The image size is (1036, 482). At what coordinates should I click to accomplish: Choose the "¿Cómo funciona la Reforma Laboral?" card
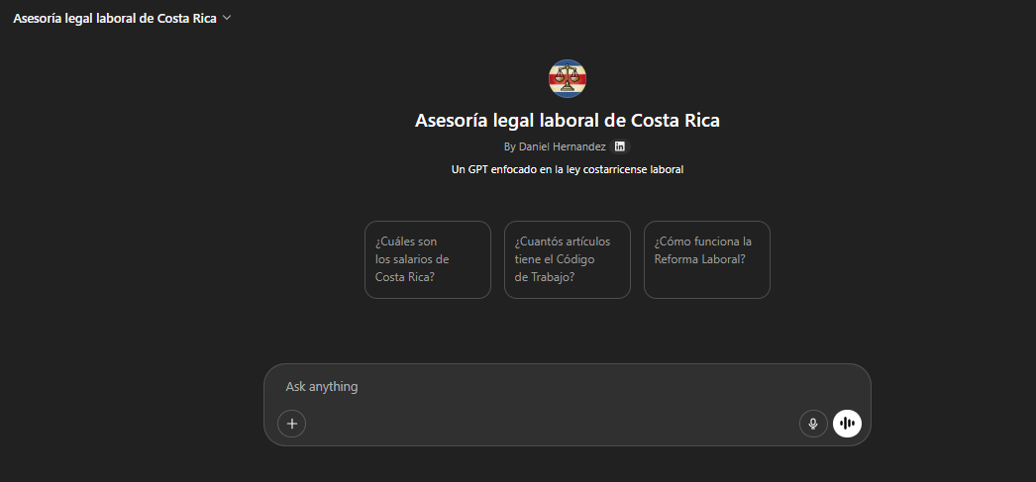point(707,259)
